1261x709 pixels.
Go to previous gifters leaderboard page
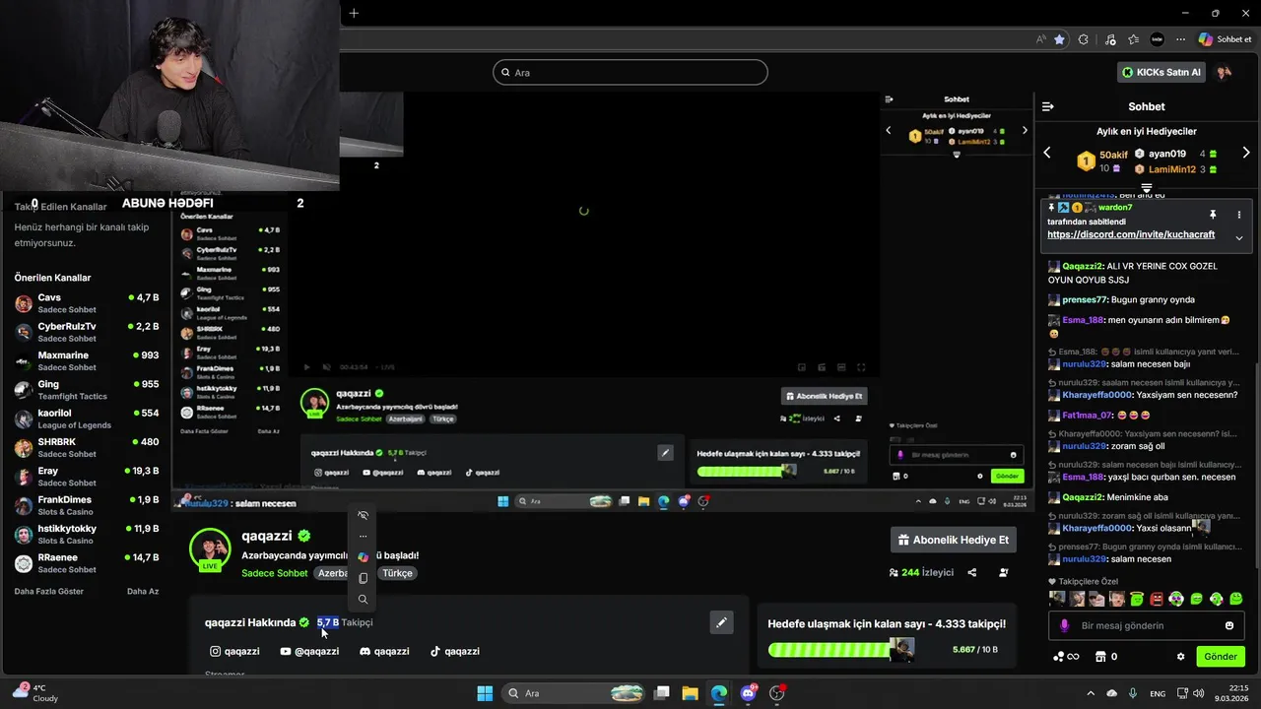click(x=1047, y=153)
